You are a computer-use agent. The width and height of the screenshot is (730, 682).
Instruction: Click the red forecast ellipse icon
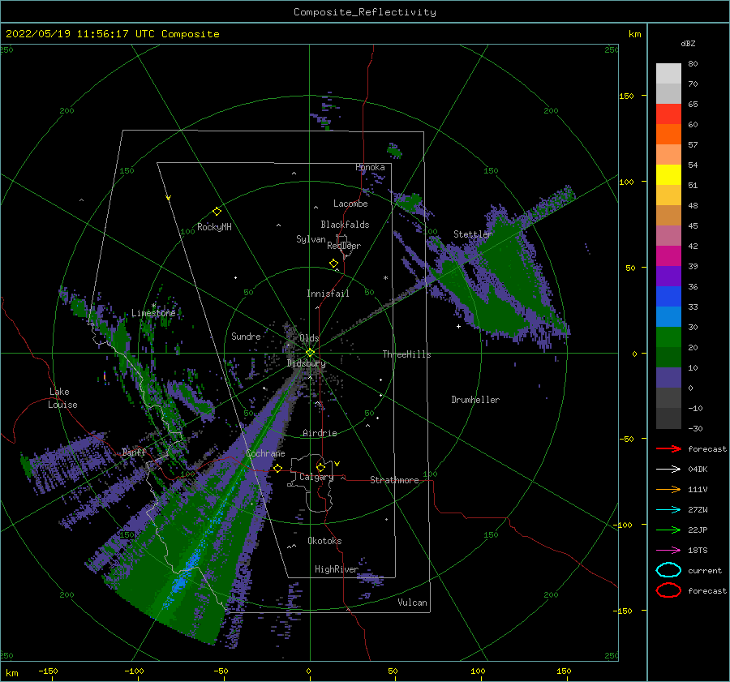[x=668, y=590]
